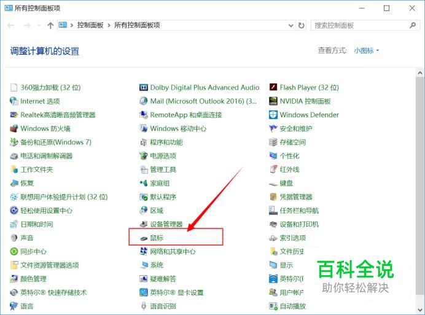Viewport: 425px width, 315px height.
Task: Open the 存储空间 icon
Action: tap(273, 142)
